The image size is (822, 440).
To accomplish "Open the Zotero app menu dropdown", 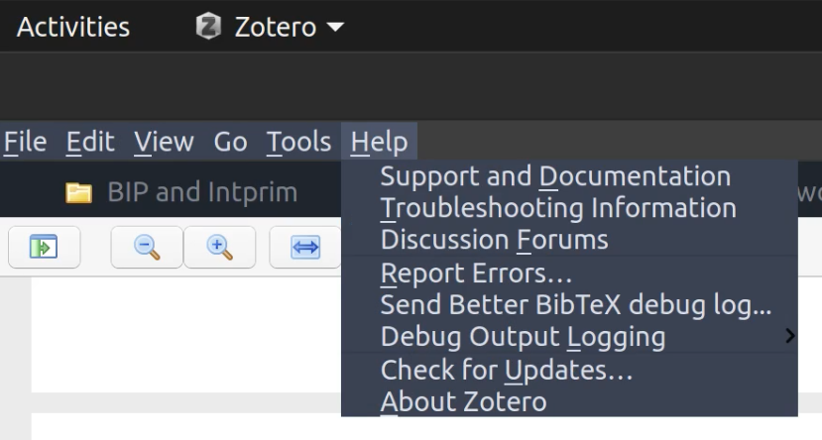I will [x=270, y=26].
